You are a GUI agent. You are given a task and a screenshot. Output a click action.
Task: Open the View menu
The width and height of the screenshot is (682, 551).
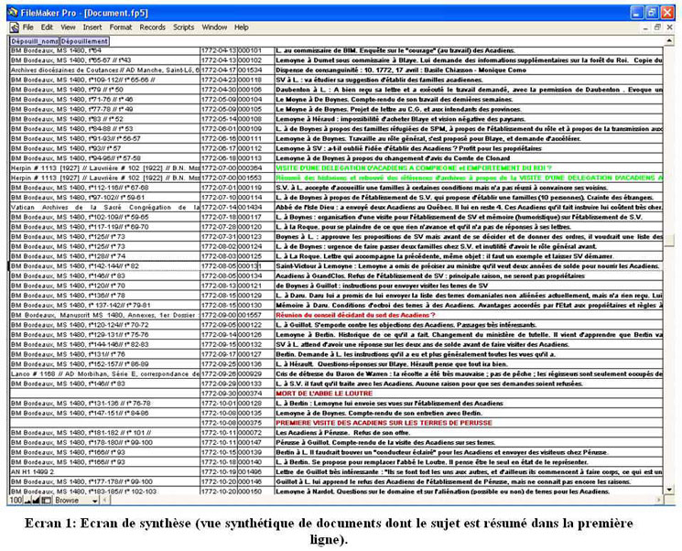coord(68,27)
